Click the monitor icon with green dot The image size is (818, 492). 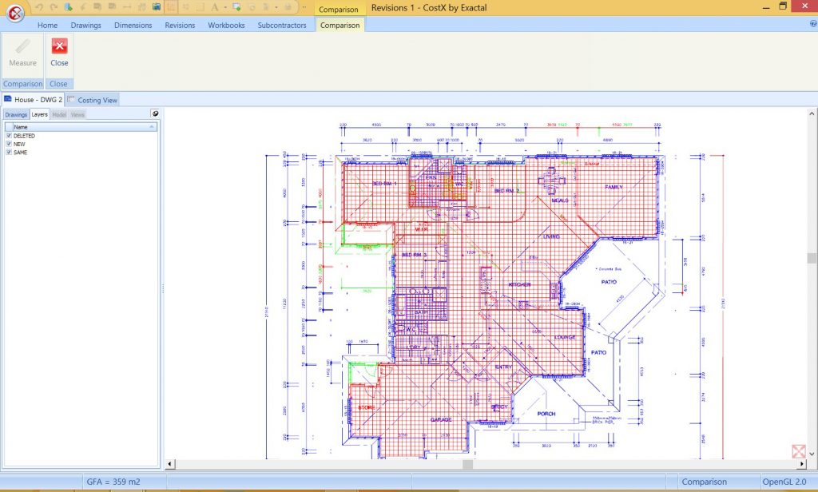(236, 7)
